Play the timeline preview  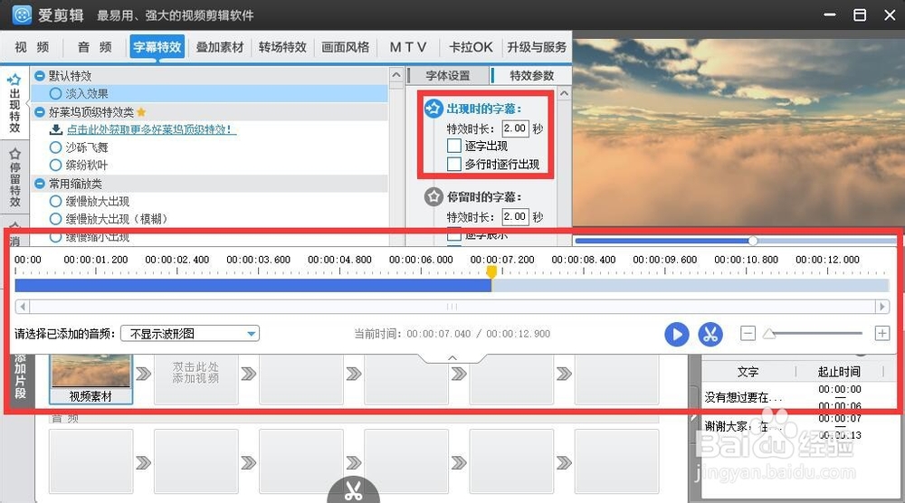pyautogui.click(x=676, y=334)
